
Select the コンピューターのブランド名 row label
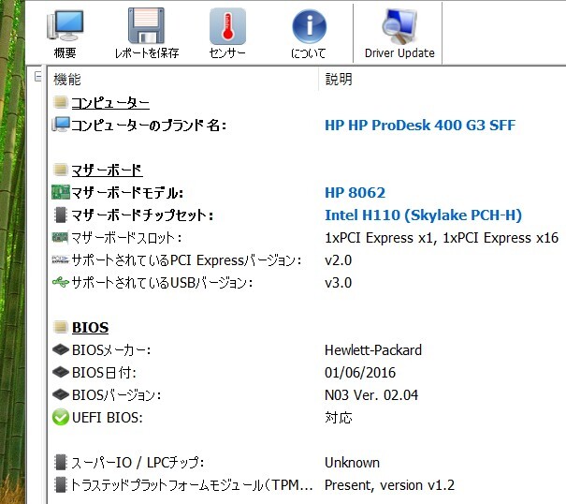tap(149, 126)
